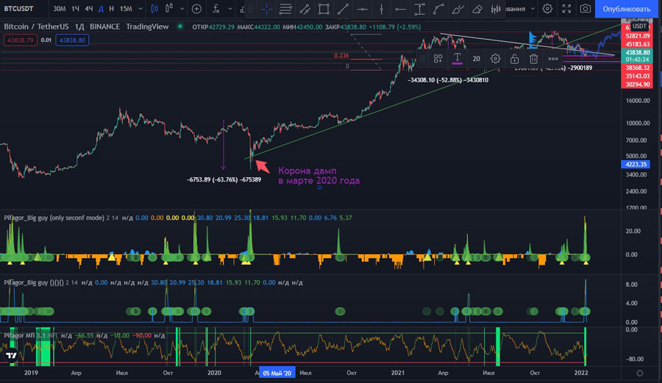
Task: Delete the selected text with trash icon
Action: [534, 58]
